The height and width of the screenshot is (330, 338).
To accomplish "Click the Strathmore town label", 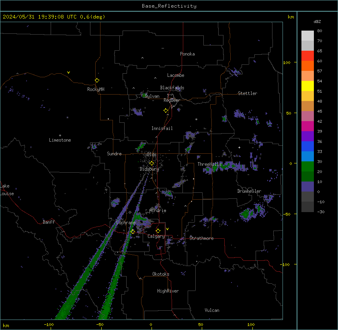I will [201, 238].
